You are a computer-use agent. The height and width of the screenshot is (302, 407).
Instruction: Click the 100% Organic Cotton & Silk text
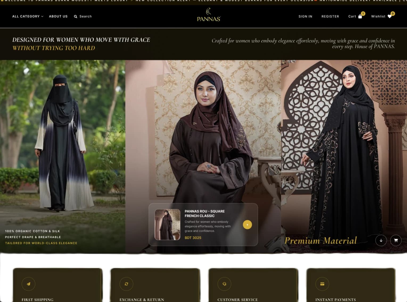tap(32, 231)
